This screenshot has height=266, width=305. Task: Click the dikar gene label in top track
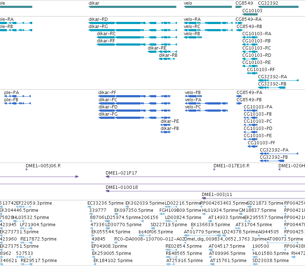94,3
